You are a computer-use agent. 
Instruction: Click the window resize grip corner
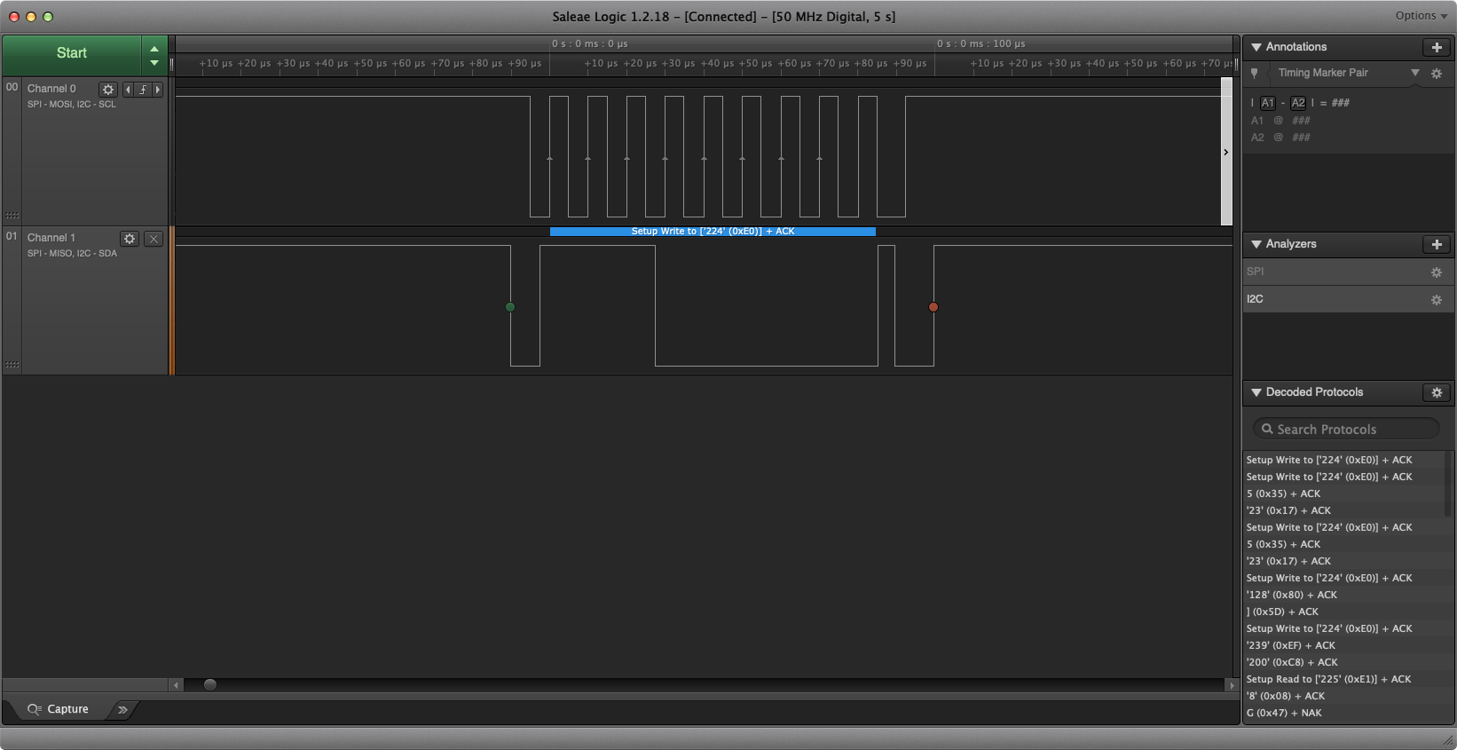[x=1448, y=739]
